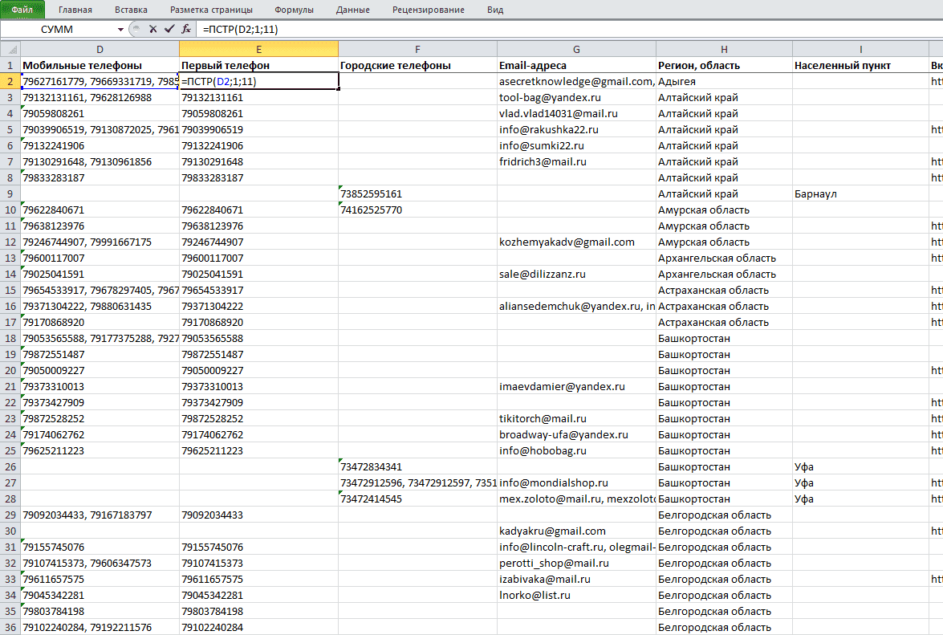Image resolution: width=943 pixels, height=635 pixels.
Task: Click cell E2 containing the ПСТР formula
Action: [258, 81]
